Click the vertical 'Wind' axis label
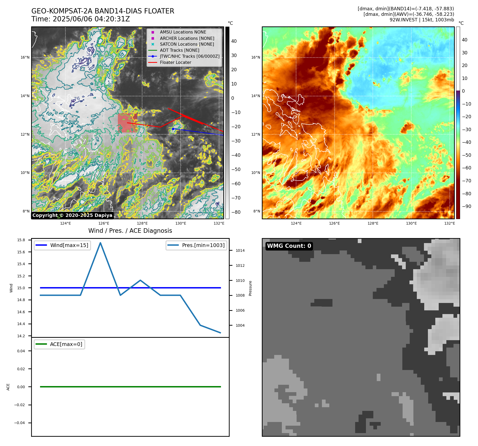Viewport: 478px width, 446px height. coord(11,288)
